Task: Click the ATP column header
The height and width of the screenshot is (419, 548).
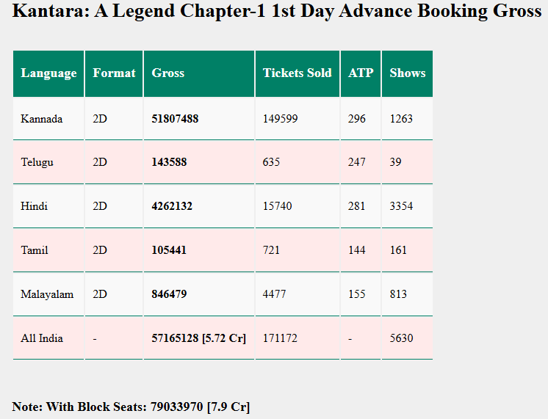Action: (x=361, y=73)
